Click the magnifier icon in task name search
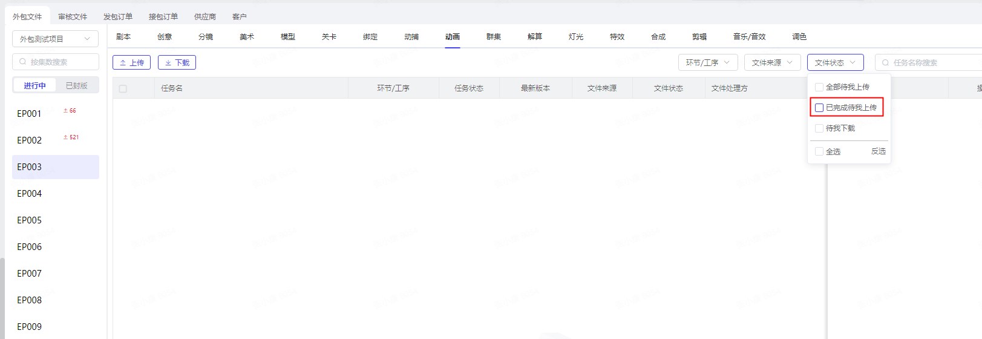982x339 pixels. (886, 62)
